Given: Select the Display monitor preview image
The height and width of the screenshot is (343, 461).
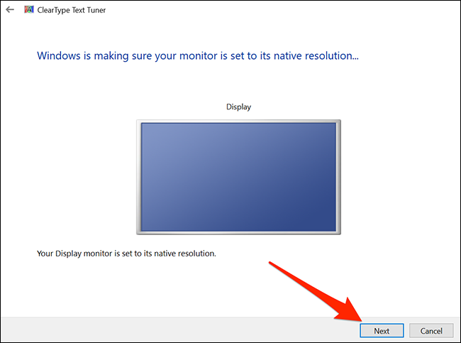Looking at the screenshot, I should (238, 176).
